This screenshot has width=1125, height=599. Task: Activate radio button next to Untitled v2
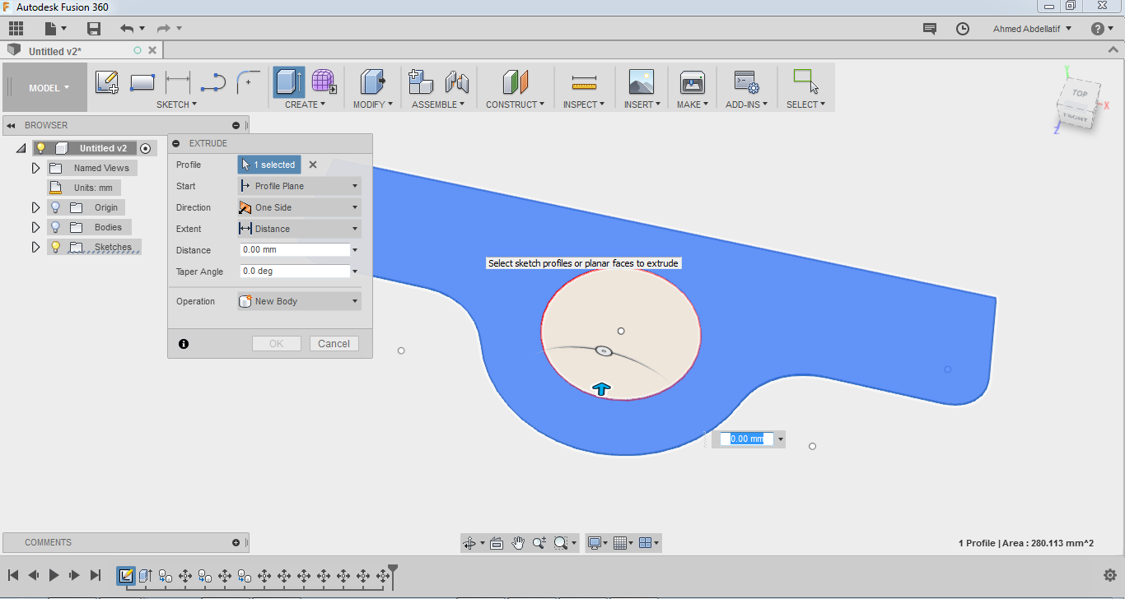point(146,148)
